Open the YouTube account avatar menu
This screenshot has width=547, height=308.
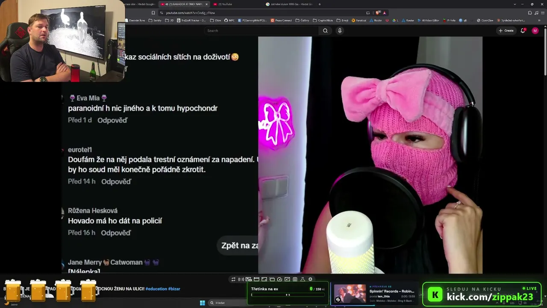point(535,31)
